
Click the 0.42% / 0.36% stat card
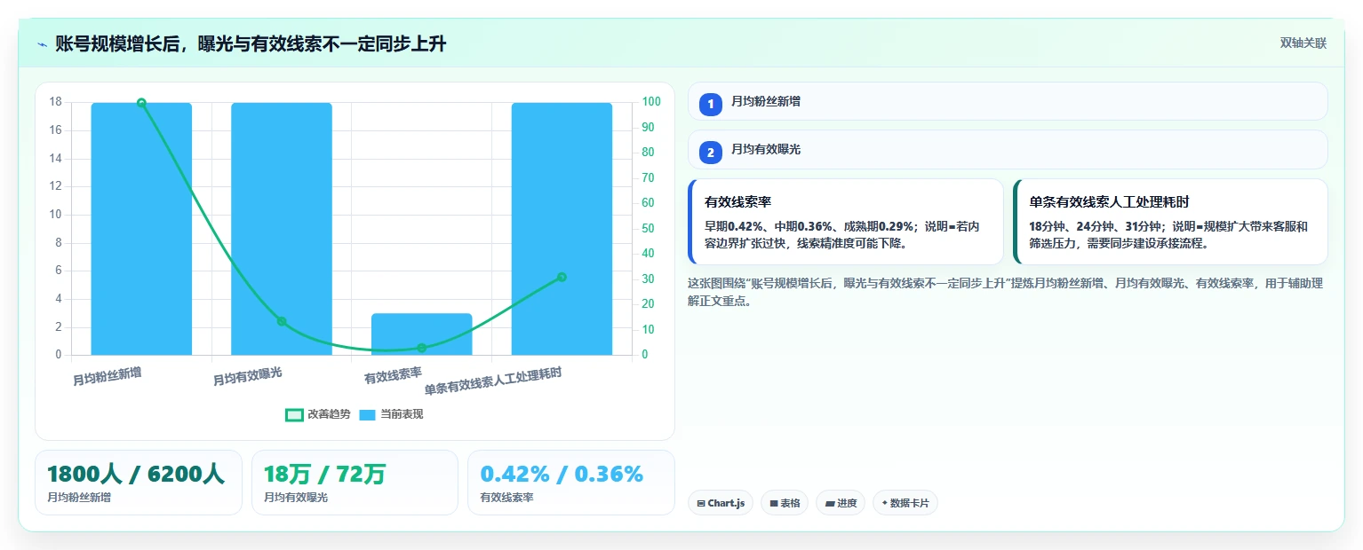pos(571,483)
